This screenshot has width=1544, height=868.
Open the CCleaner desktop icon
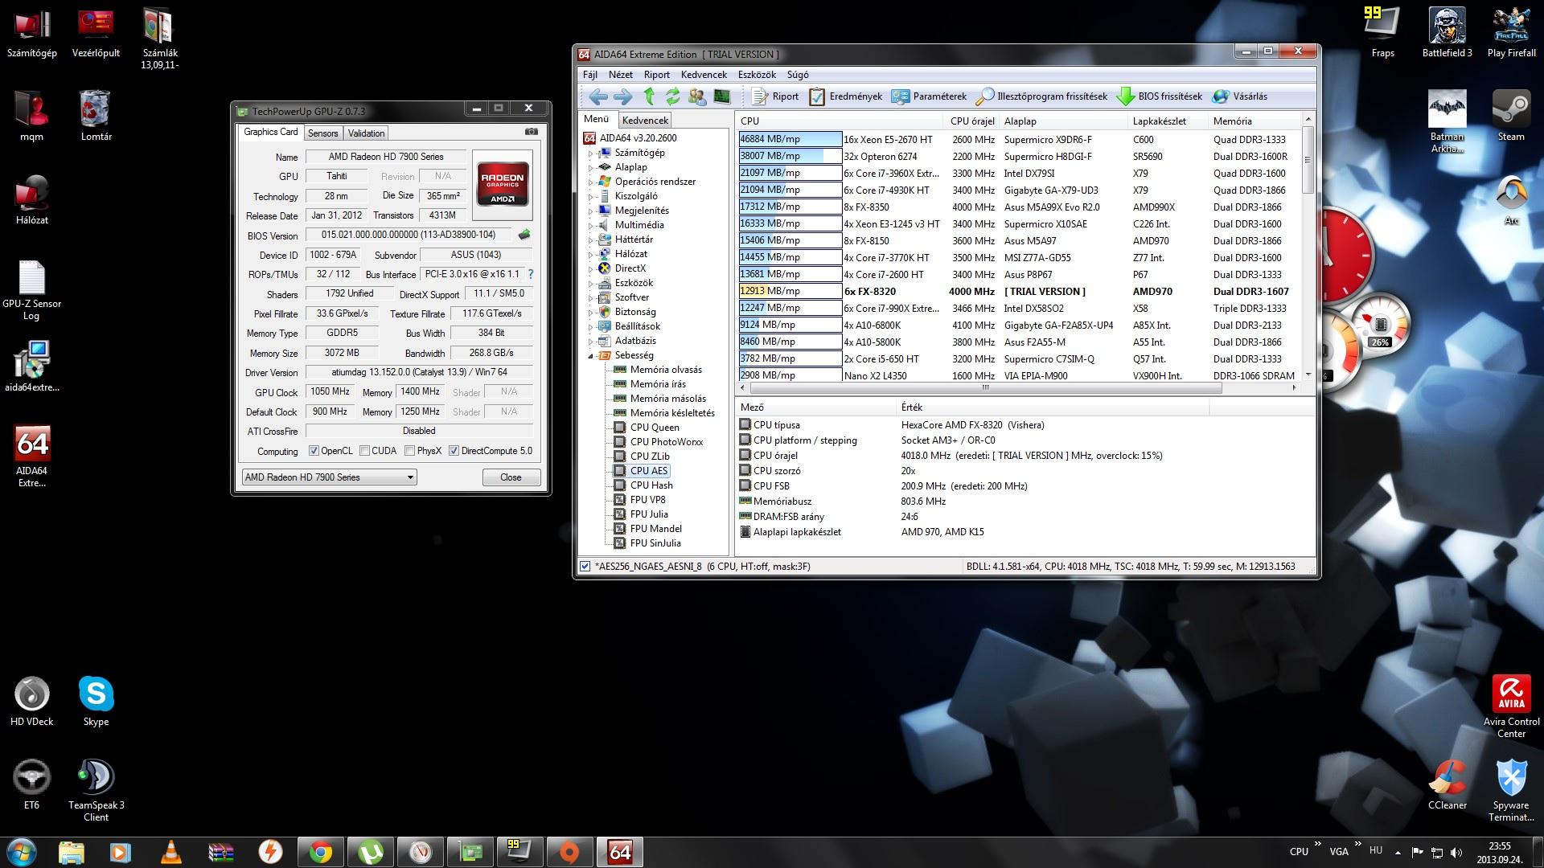pos(1447,784)
